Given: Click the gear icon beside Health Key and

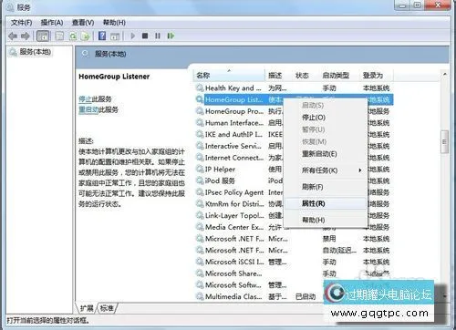Looking at the screenshot, I should (200, 88).
